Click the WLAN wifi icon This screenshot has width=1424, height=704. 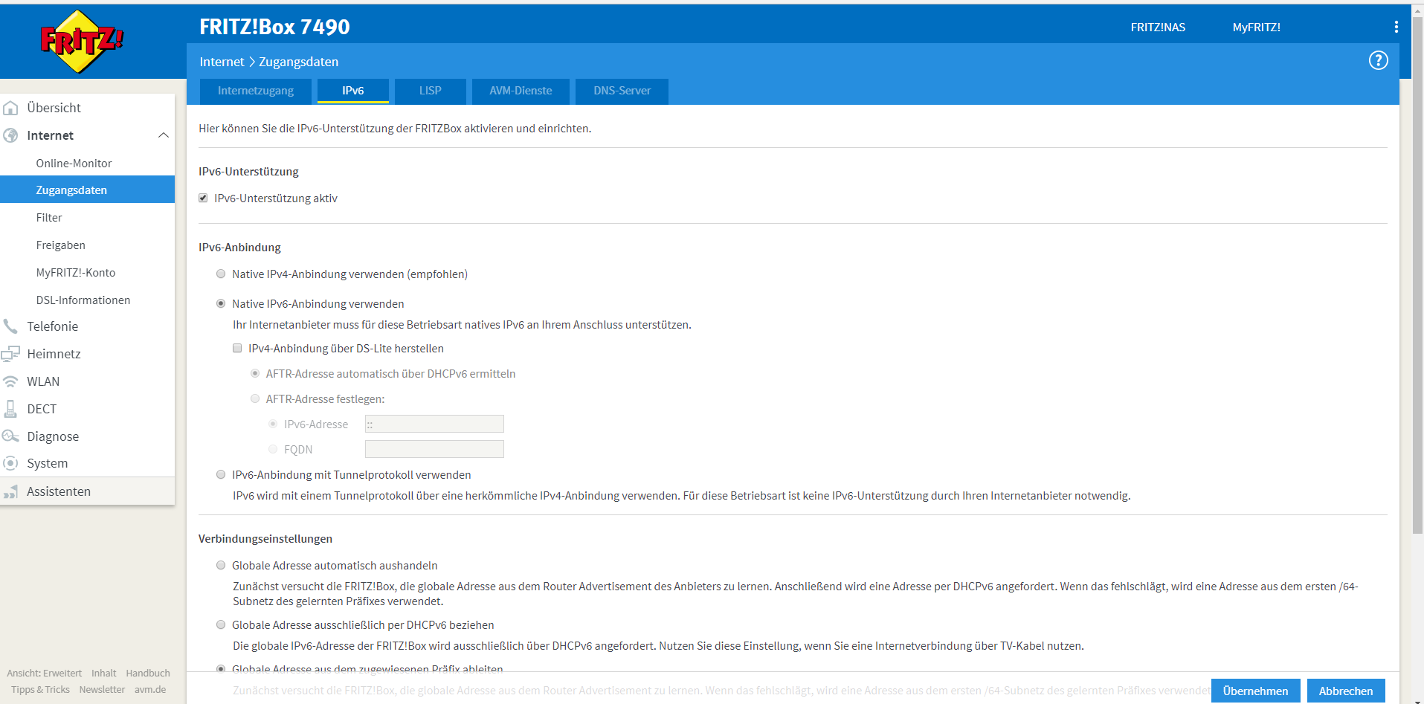[10, 381]
